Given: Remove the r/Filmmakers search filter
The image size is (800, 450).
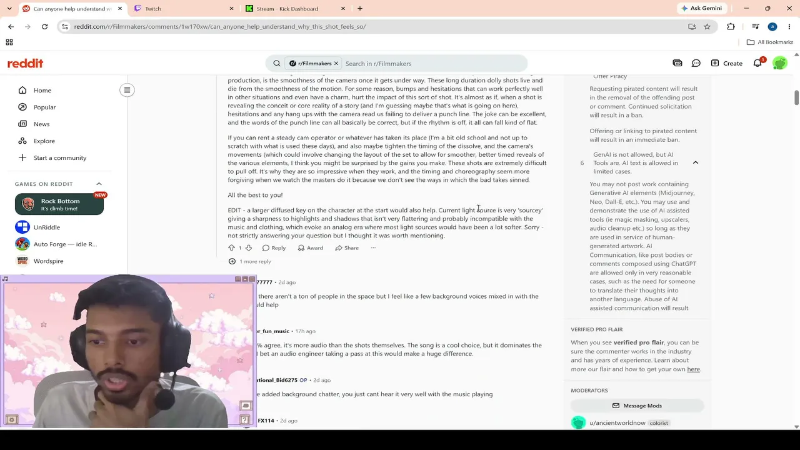Looking at the screenshot, I should coord(336,63).
